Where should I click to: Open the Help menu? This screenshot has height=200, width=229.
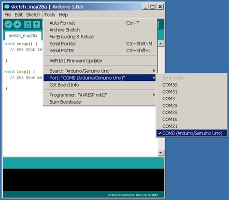pyautogui.click(x=63, y=15)
